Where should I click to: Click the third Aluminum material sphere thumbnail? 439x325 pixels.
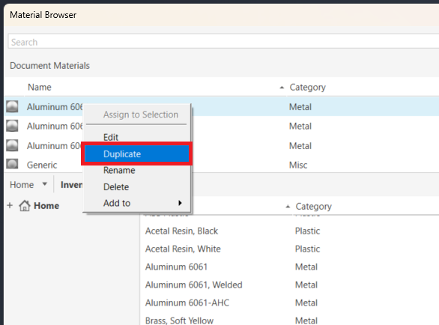pos(12,145)
